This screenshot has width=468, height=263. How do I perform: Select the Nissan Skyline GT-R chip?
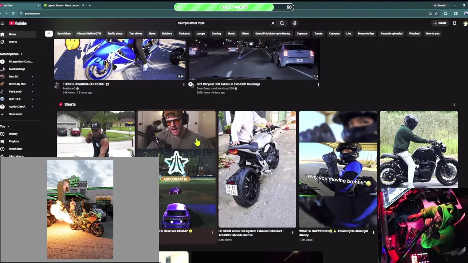click(89, 33)
